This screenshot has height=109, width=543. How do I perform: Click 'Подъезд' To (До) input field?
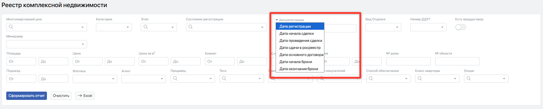click(x=53, y=79)
